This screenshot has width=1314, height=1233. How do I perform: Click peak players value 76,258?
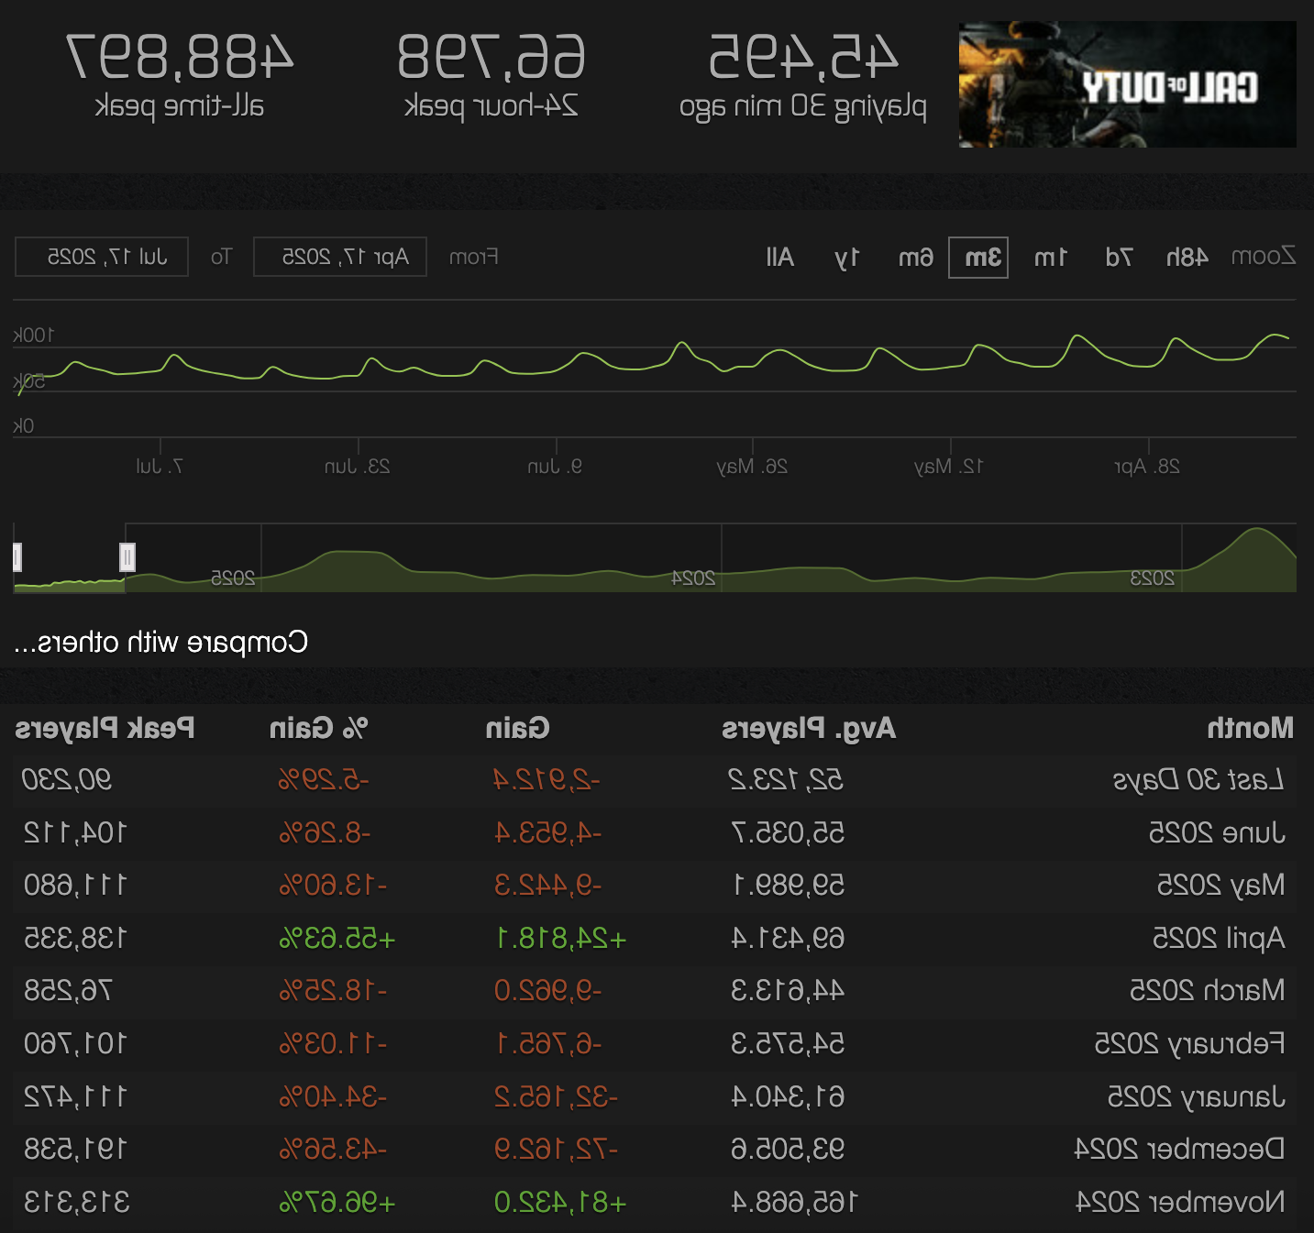click(68, 991)
